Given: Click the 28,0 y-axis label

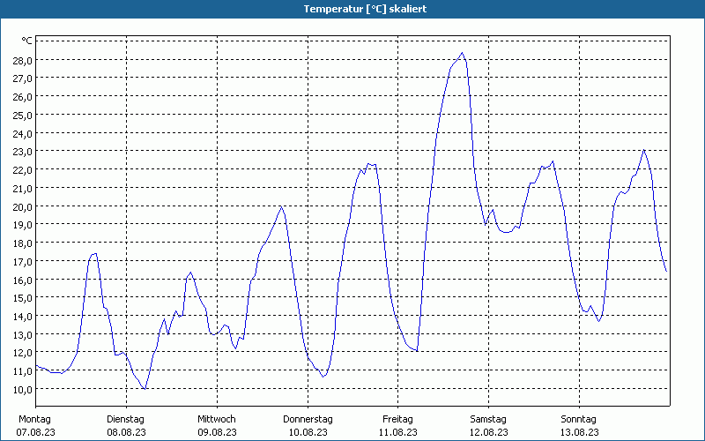Looking at the screenshot, I should coord(23,60).
